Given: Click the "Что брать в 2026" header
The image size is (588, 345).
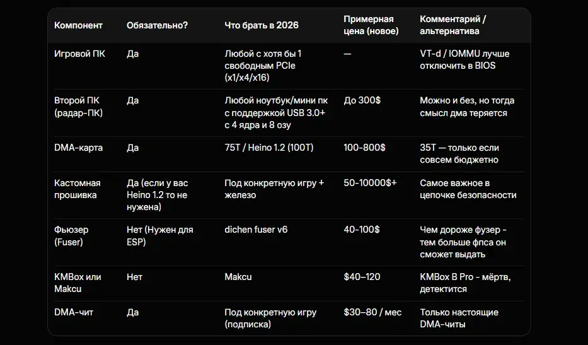Looking at the screenshot, I should tap(262, 25).
